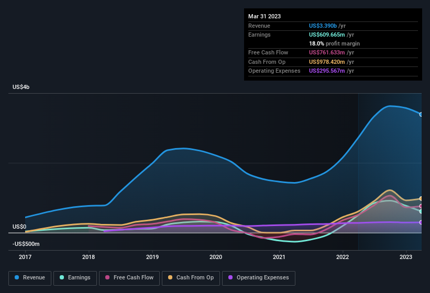430x293 pixels.
Task: Click the Free Cash Flow label in tooltip
Action: click(268, 52)
